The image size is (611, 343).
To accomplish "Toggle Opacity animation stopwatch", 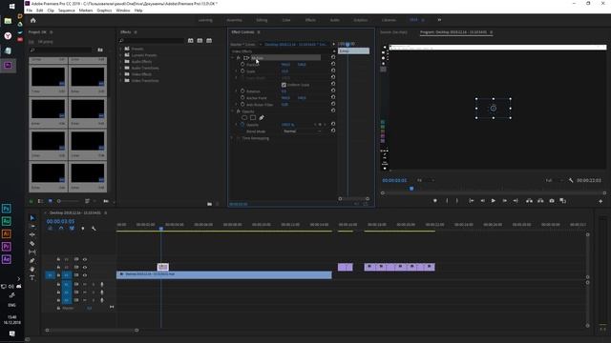I will pyautogui.click(x=242, y=125).
